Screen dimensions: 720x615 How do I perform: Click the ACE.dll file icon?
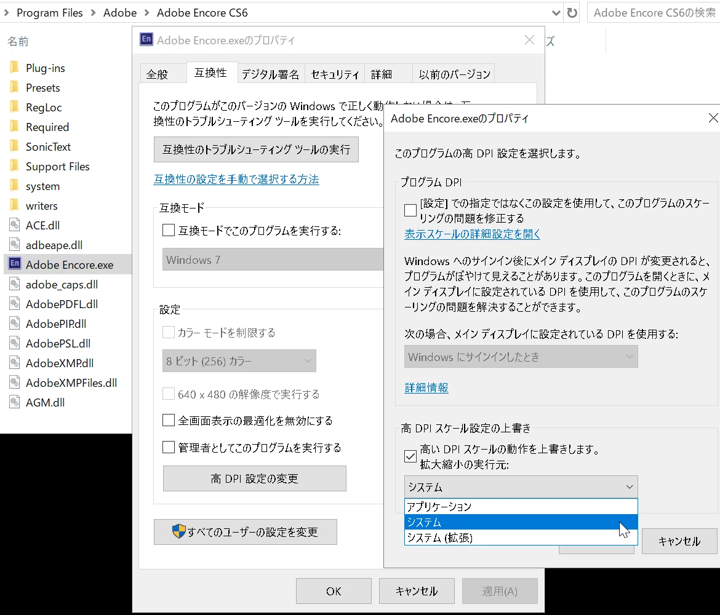point(15,225)
